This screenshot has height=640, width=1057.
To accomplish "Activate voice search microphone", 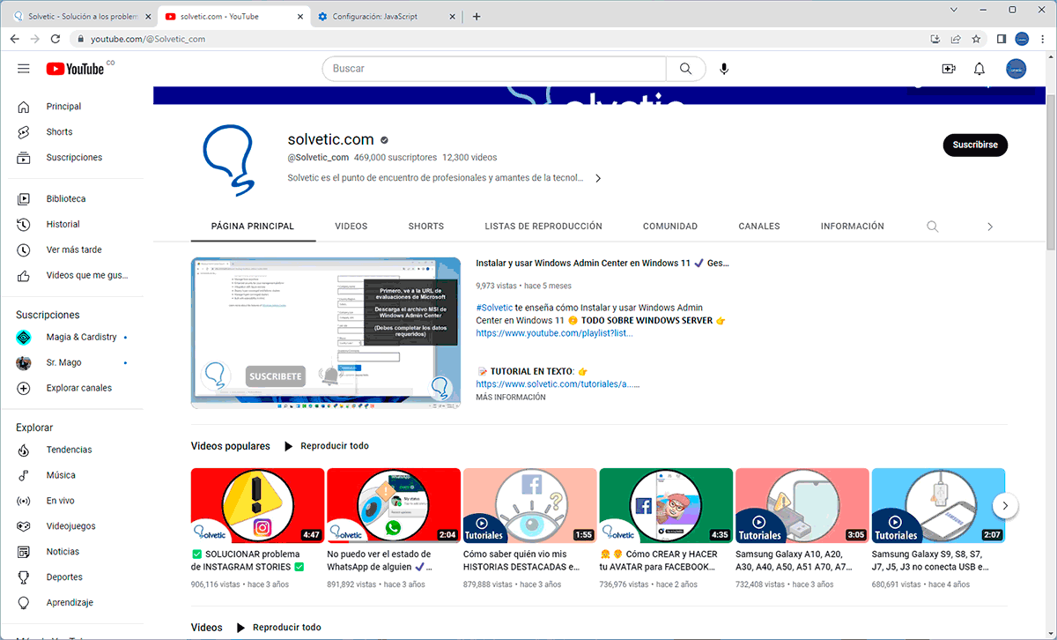I will pos(724,69).
